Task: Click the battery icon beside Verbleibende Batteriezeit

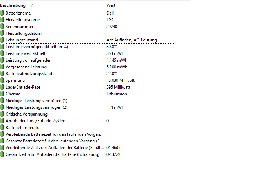Action: 2,134
